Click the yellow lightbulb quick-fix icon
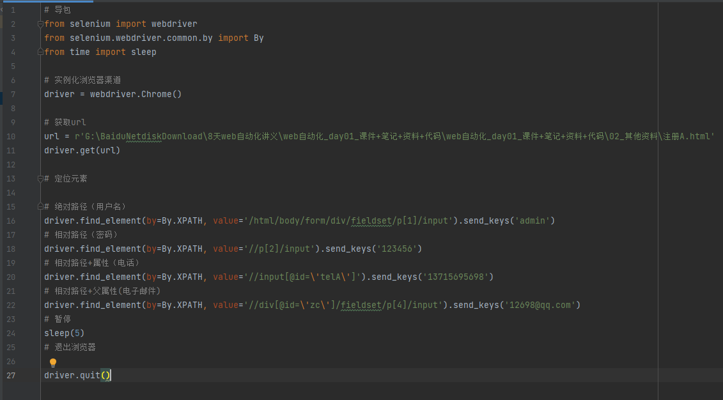Image resolution: width=723 pixels, height=400 pixels. click(x=53, y=362)
